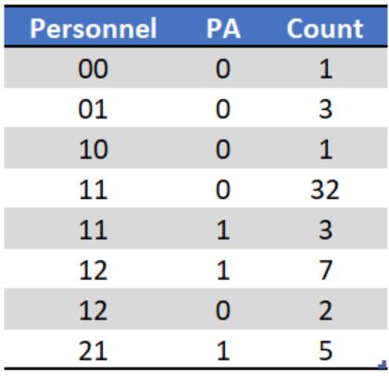
Task: Select Personnel cell containing 01
Action: click(x=94, y=109)
